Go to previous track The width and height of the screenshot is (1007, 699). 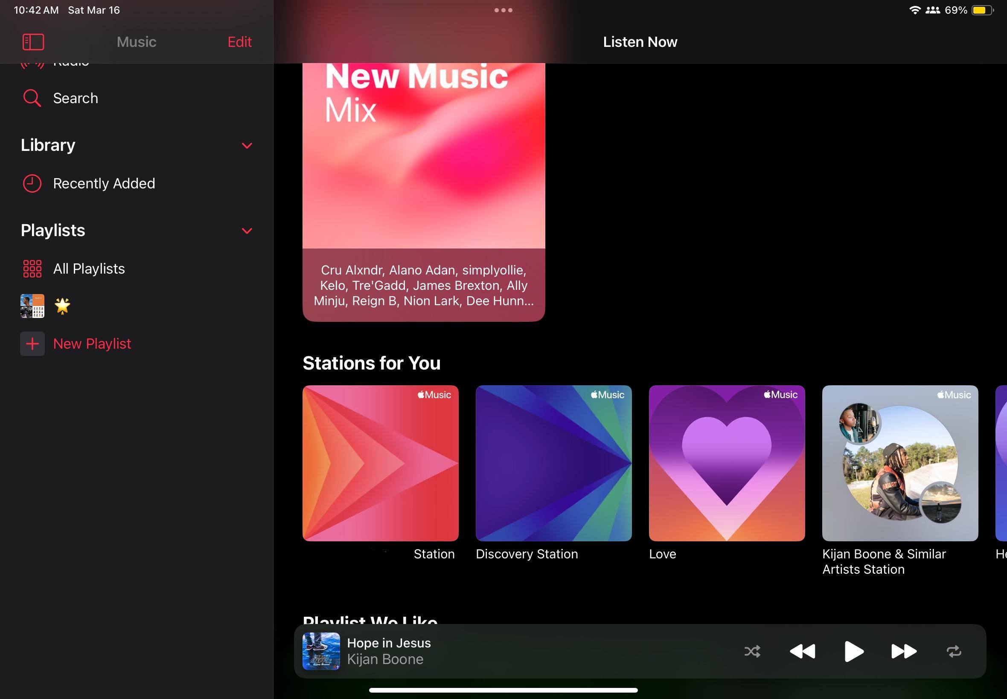tap(802, 651)
